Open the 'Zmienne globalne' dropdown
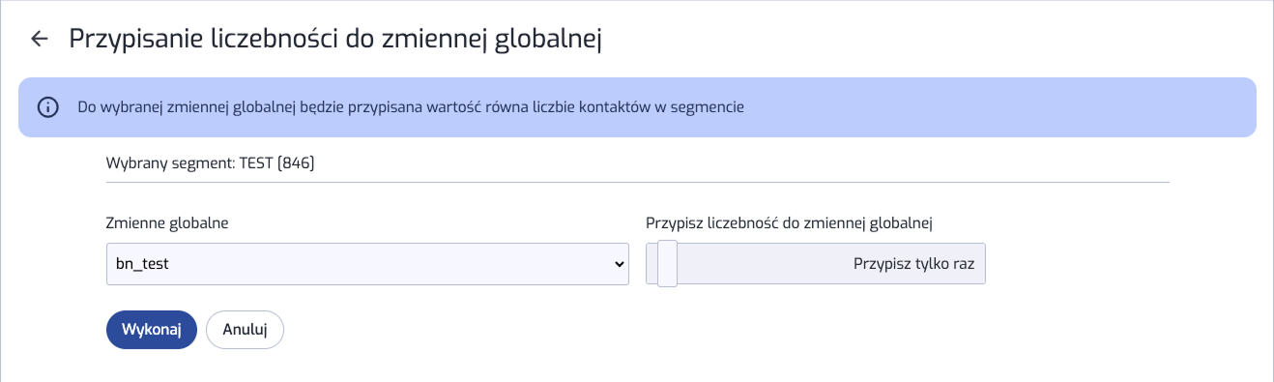Viewport: 1274px width, 382px height. pyautogui.click(x=367, y=263)
